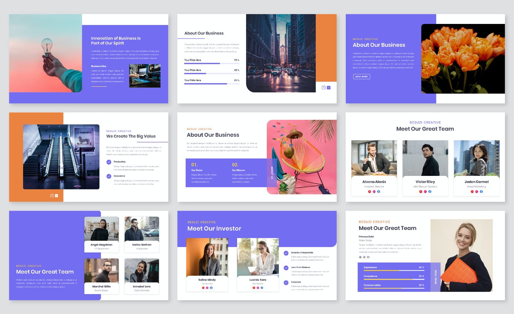This screenshot has height=314, width=514.
Task: Click 'Meet Our Investor' heading
Action: (214, 229)
